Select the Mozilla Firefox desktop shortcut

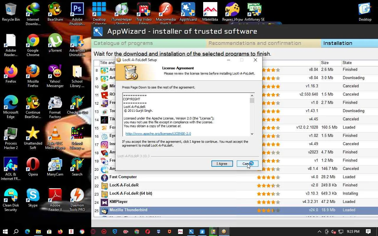tap(33, 76)
